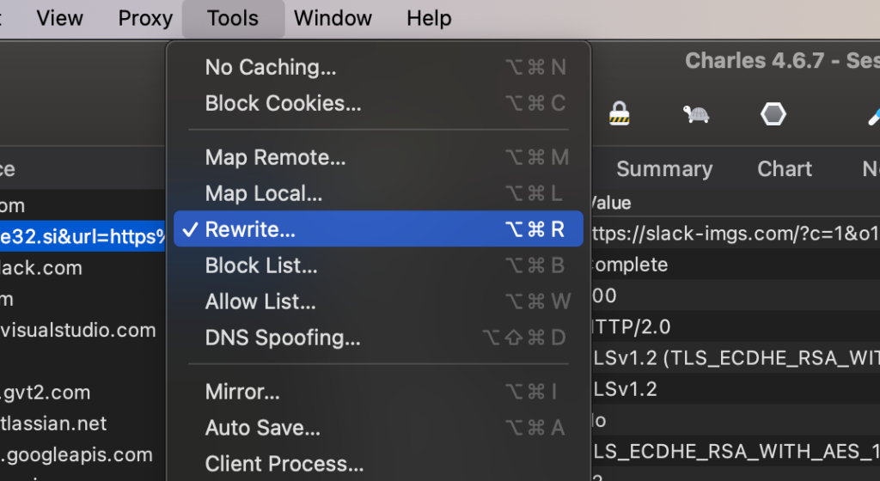Enable throttling with the turtle icon

coord(696,114)
